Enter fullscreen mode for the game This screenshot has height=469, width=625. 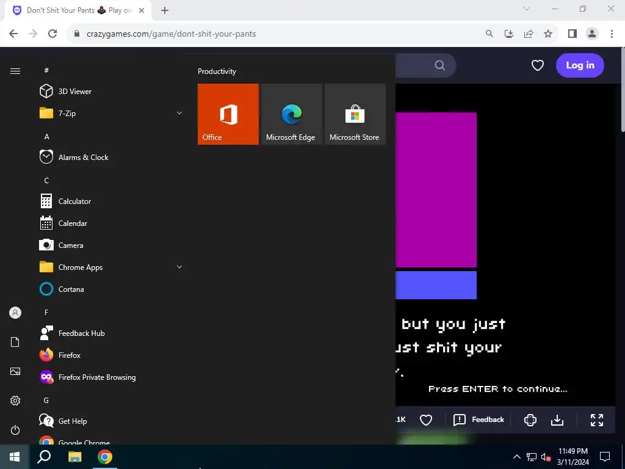pos(597,420)
